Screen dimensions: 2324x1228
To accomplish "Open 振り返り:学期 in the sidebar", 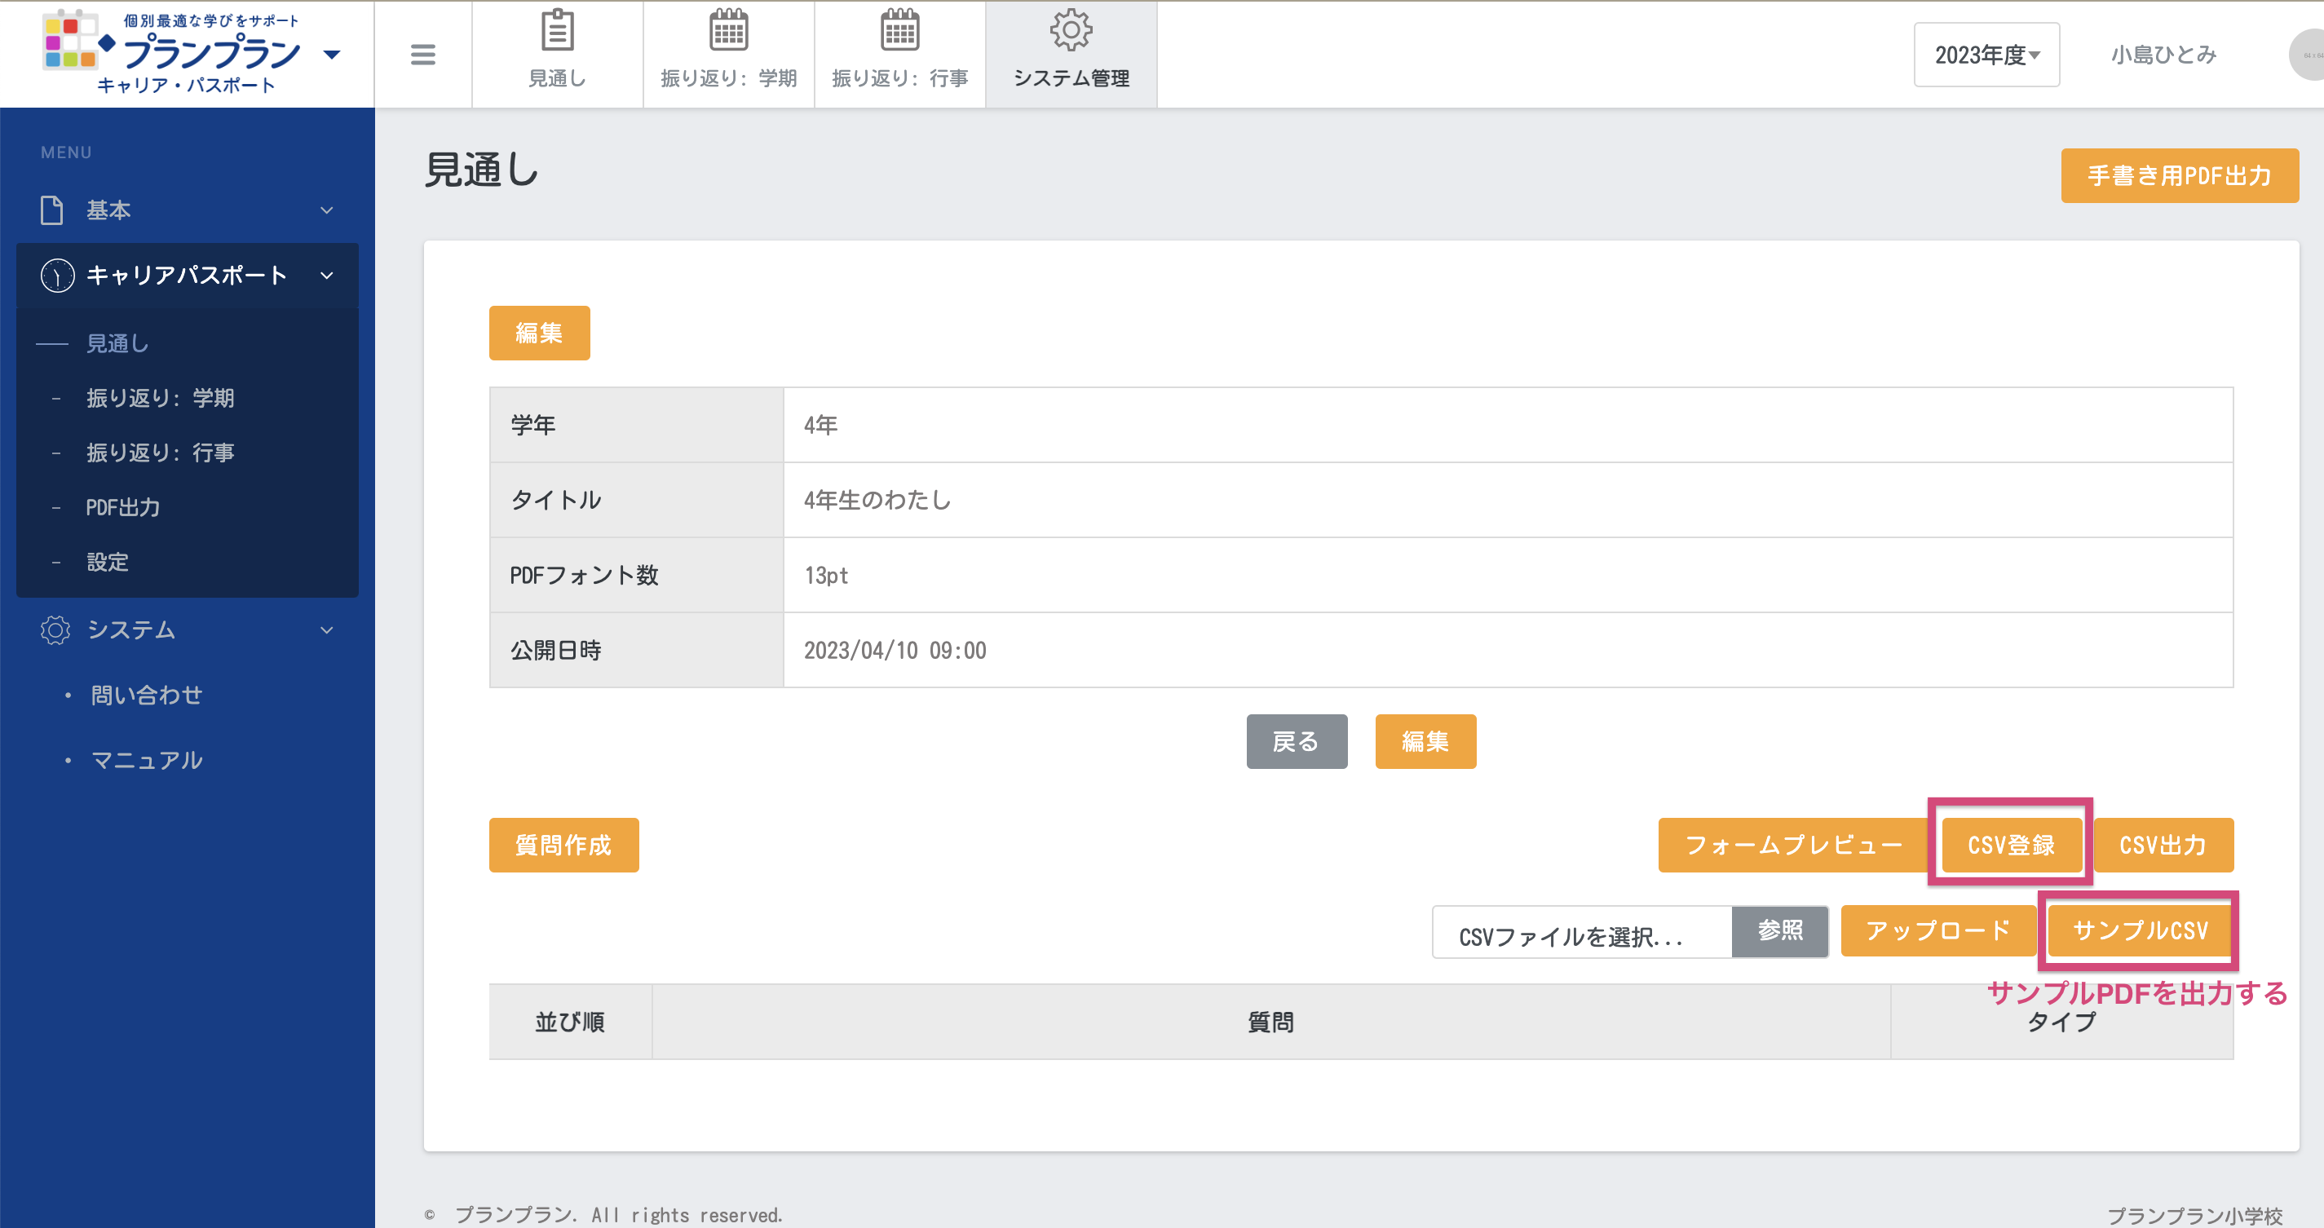I will tap(160, 398).
